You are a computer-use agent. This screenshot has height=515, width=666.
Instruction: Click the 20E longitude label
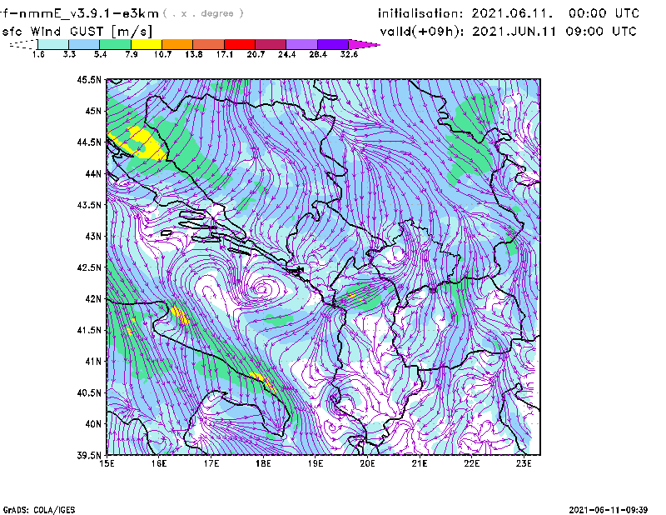coord(367,463)
